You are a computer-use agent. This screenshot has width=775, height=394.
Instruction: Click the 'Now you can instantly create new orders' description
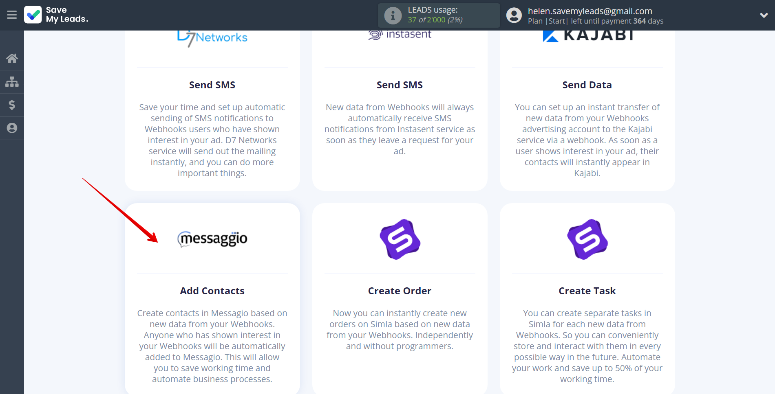[400, 330]
